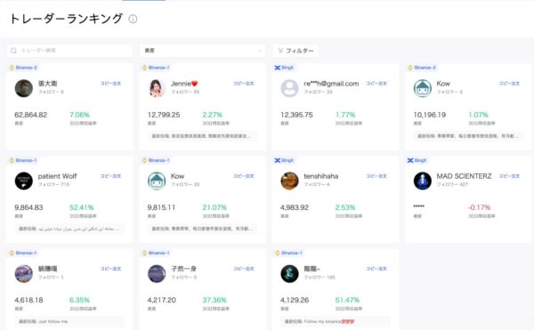534x330 pixels.
Task: Copy trade link on 張大衛 card
Action: point(110,84)
